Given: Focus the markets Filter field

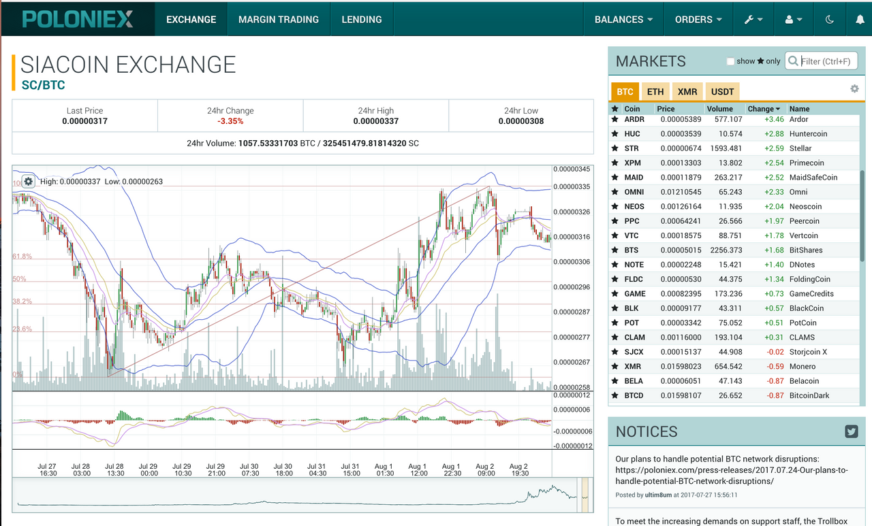Looking at the screenshot, I should coord(821,61).
